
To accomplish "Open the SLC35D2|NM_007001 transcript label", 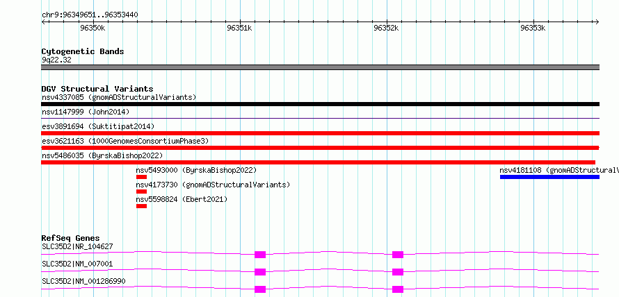I will tap(77, 264).
